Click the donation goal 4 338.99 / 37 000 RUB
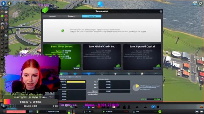This screenshot has width=204, height=114. click(x=31, y=102)
